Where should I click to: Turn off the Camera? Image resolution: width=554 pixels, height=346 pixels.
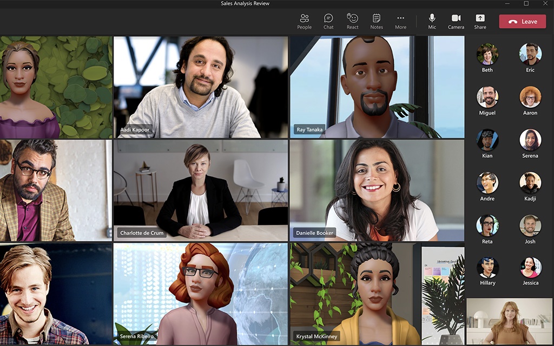pos(456,21)
